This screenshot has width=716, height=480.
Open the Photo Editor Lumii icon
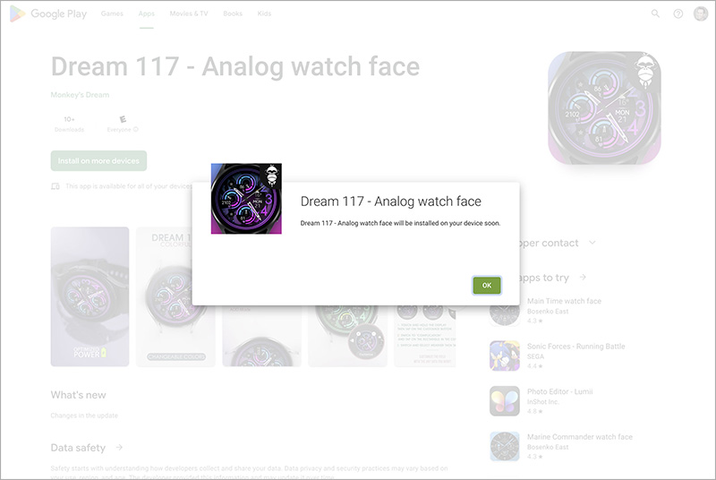click(505, 401)
